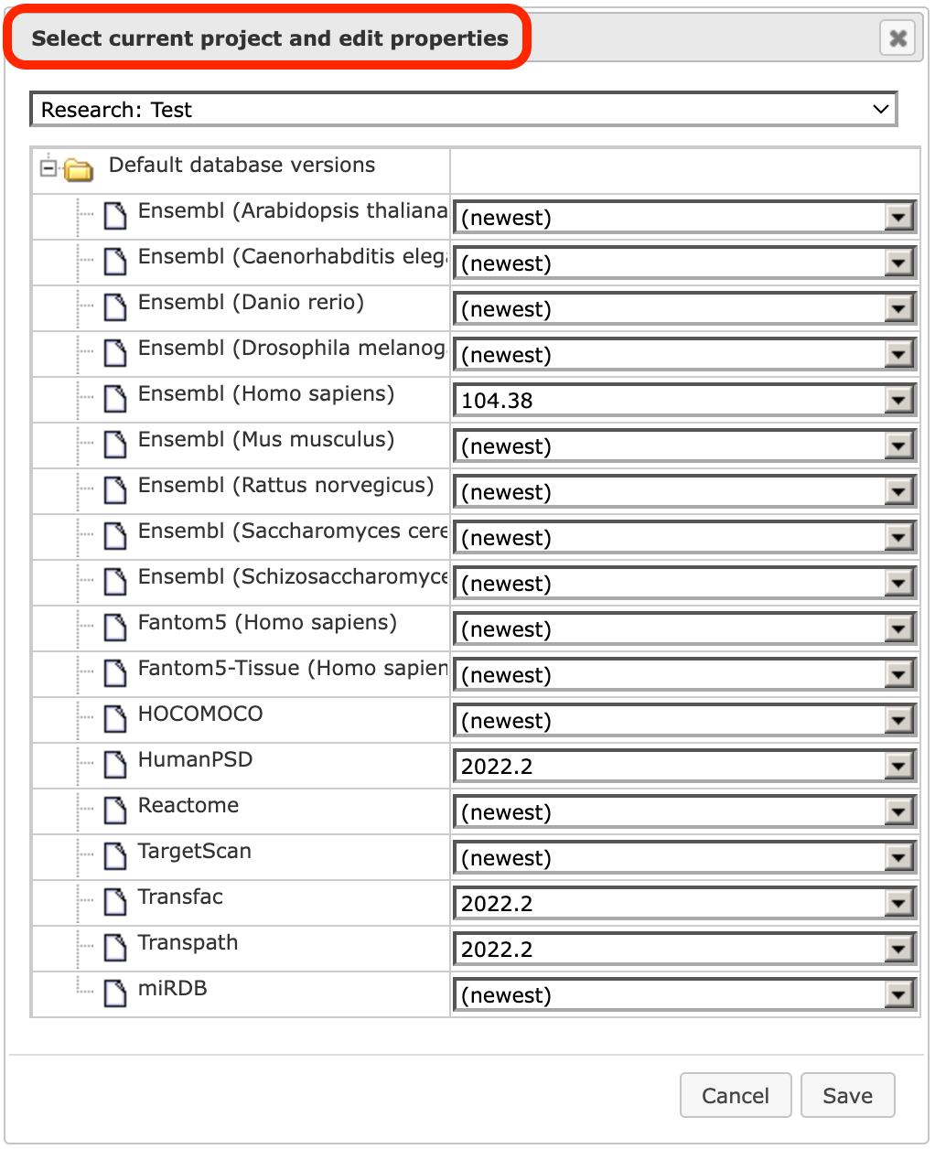Screen dimensions: 935x1149
Task: Click the Reactome file icon
Action: [x=115, y=811]
